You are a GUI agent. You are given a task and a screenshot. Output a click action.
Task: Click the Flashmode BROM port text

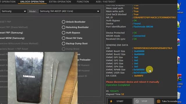point(143,27)
